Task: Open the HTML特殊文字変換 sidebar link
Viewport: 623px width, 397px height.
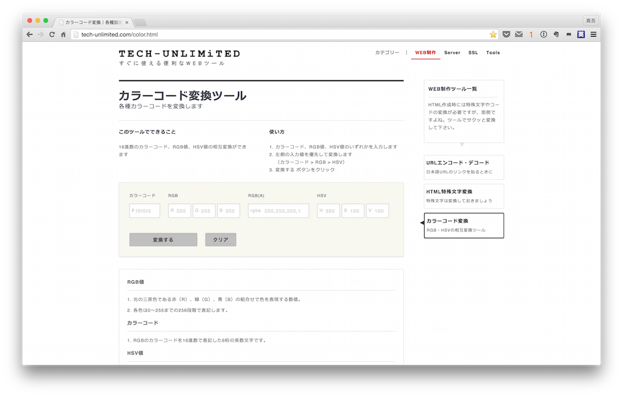Action: (x=464, y=196)
